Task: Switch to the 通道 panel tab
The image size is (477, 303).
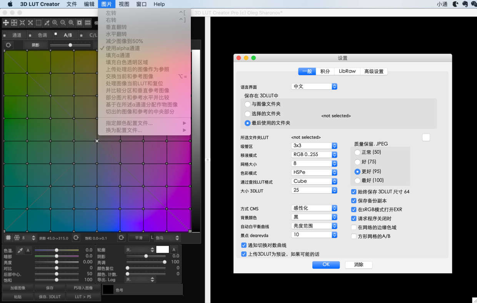Action: (x=15, y=35)
